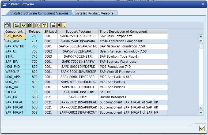Viewport: 208px width, 135px height.
Task: Select the SAP_GWFND component cell
Action: click(x=15, y=46)
